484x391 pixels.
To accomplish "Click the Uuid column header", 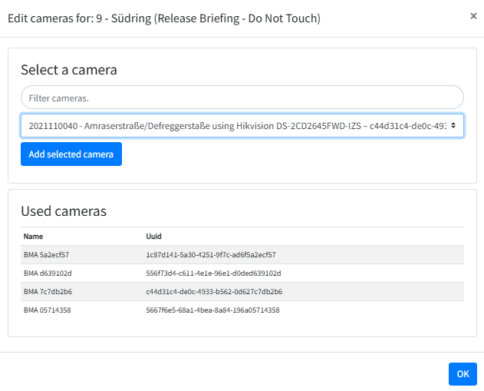I will pos(153,237).
